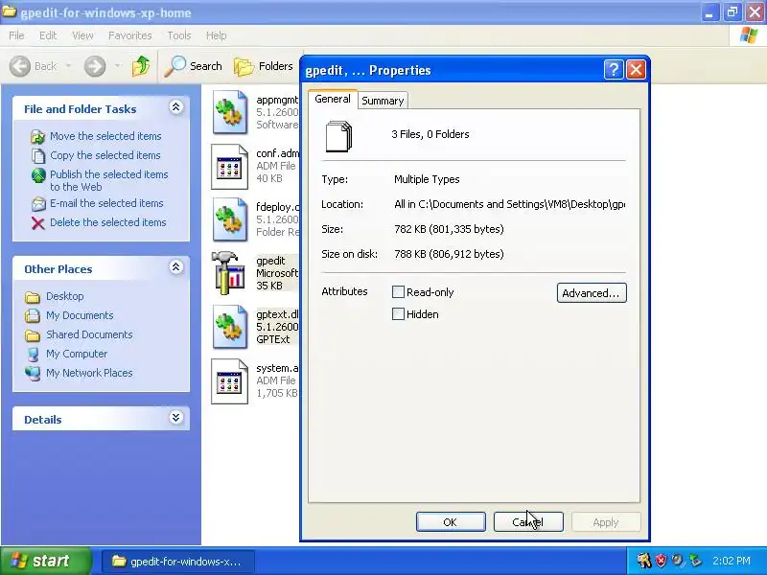Open the View menu
Image resolution: width=767 pixels, height=575 pixels.
(82, 35)
